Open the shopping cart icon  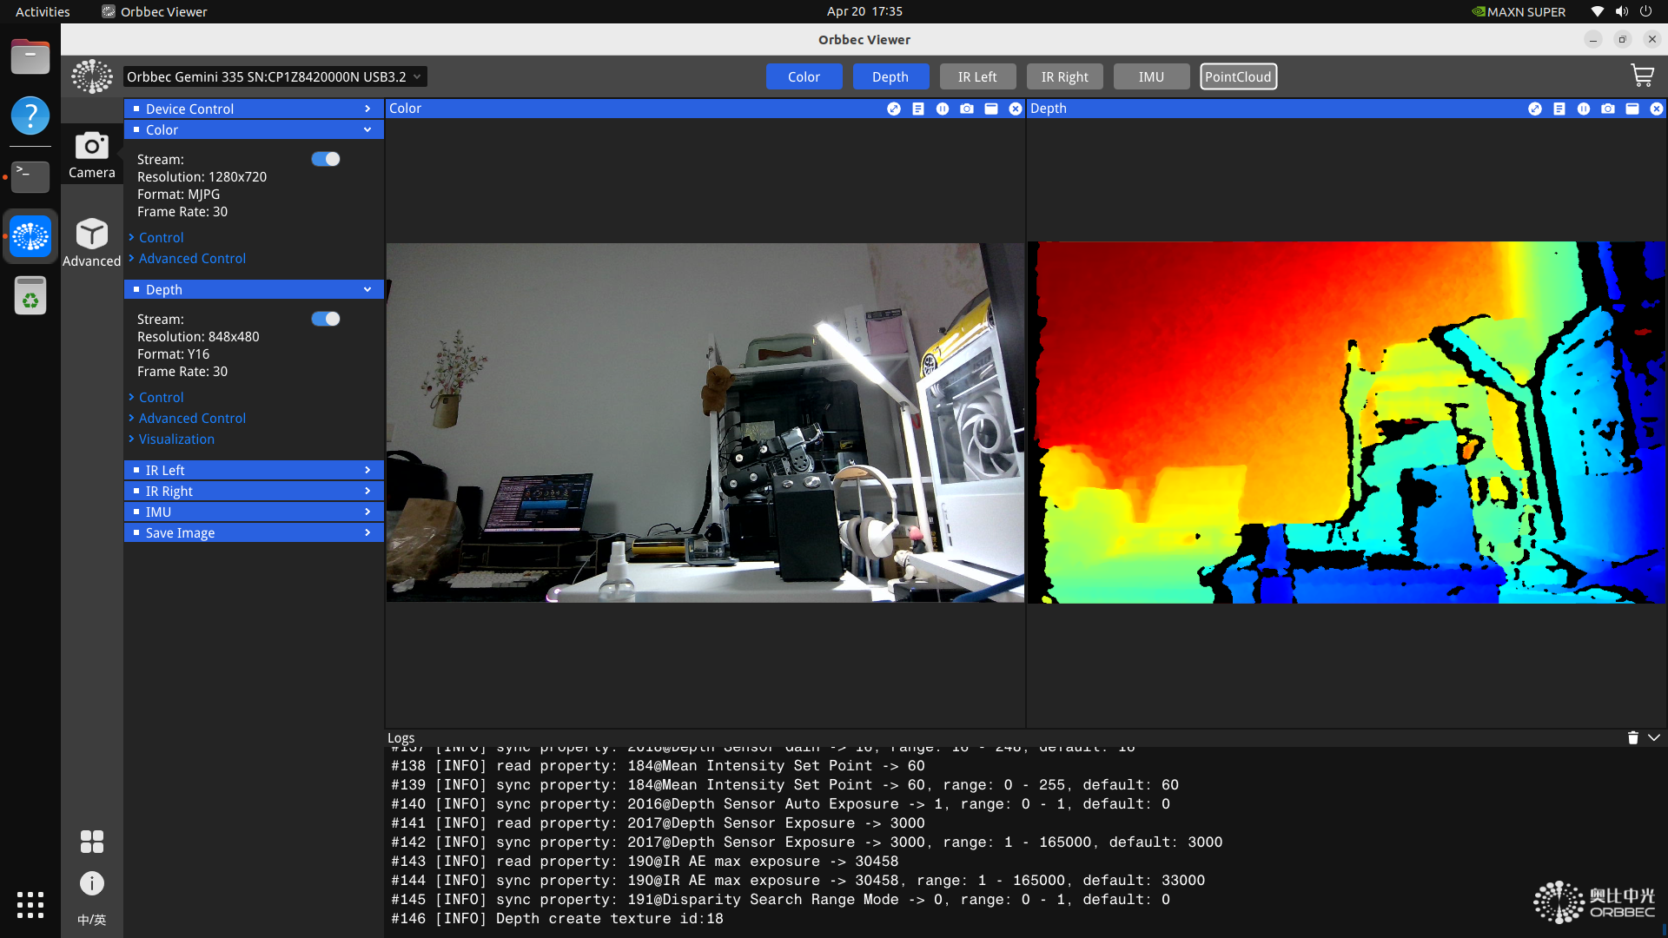point(1641,76)
